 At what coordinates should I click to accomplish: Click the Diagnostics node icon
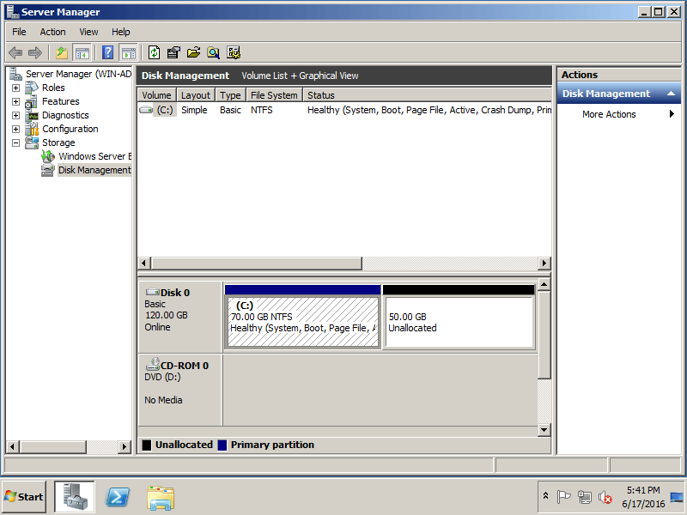32,116
